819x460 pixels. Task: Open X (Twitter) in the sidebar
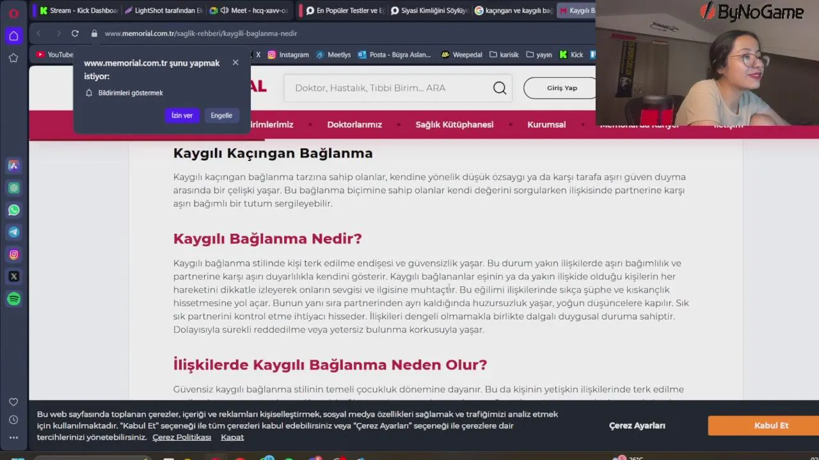13,277
